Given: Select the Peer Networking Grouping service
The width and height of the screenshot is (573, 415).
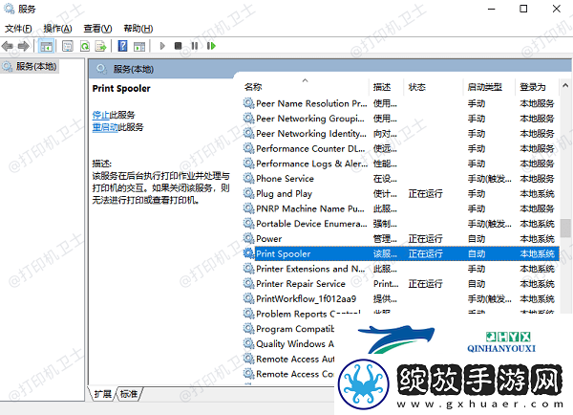Looking at the screenshot, I should click(x=401, y=119).
